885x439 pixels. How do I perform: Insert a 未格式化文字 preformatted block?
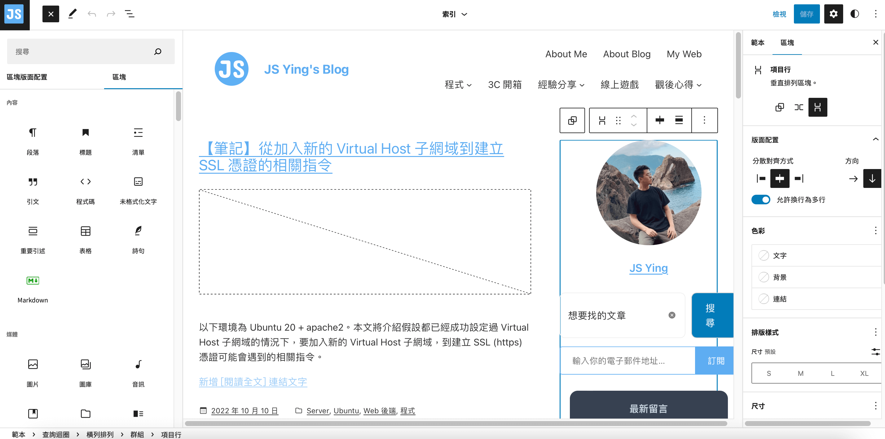138,190
